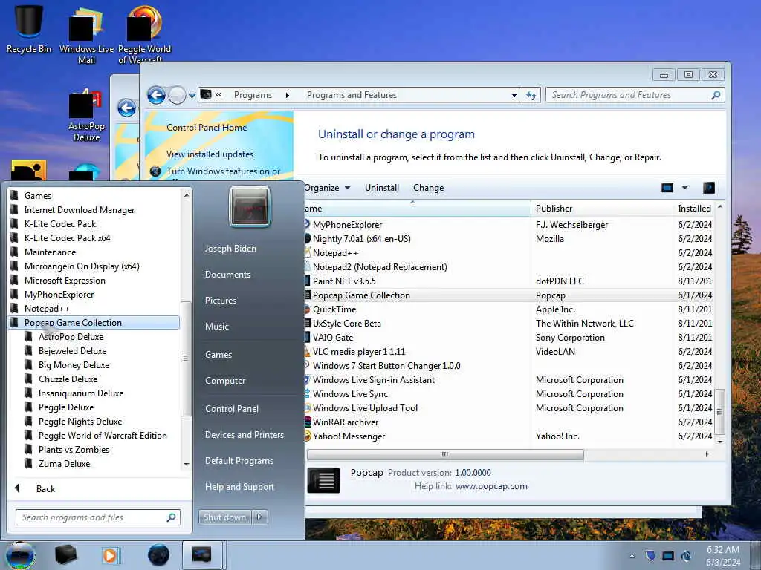Click Forward arrow in Programs and Features window
Screen dimensions: 761x570
pos(177,96)
